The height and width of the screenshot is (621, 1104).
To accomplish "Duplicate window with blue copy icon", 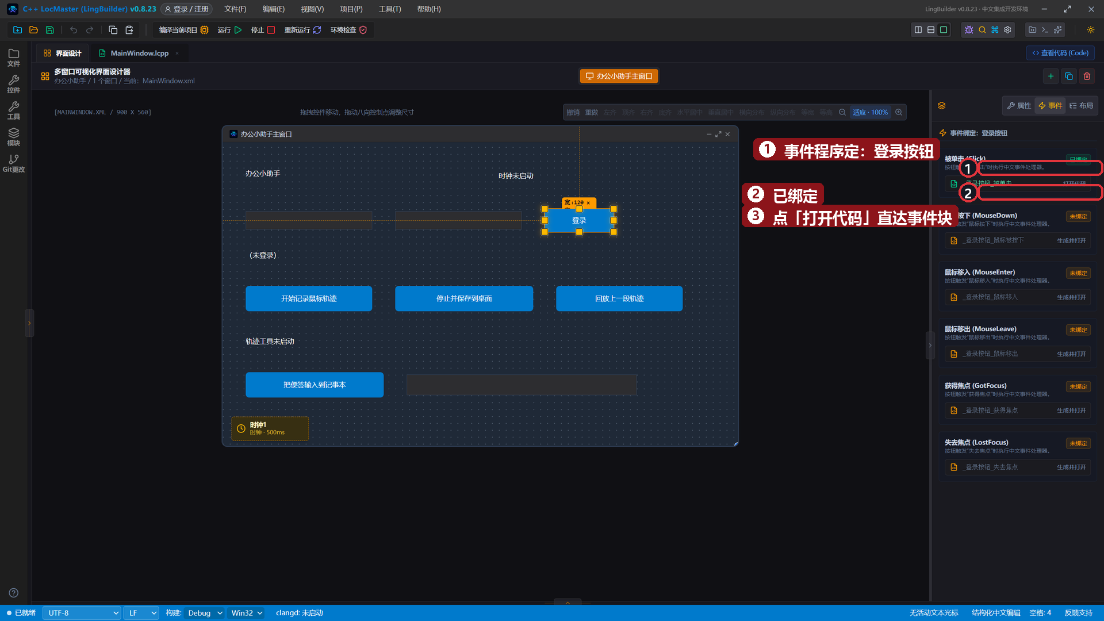I will [1069, 76].
